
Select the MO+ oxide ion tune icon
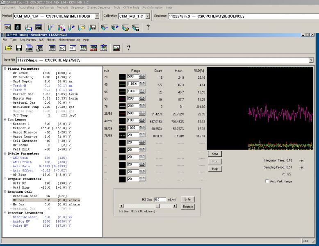62,48
